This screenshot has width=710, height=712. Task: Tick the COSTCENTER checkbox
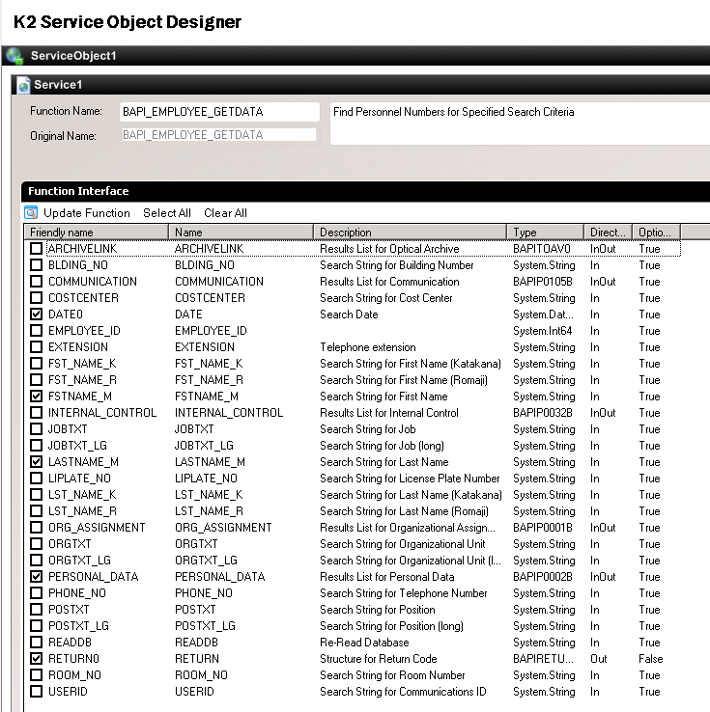point(37,298)
